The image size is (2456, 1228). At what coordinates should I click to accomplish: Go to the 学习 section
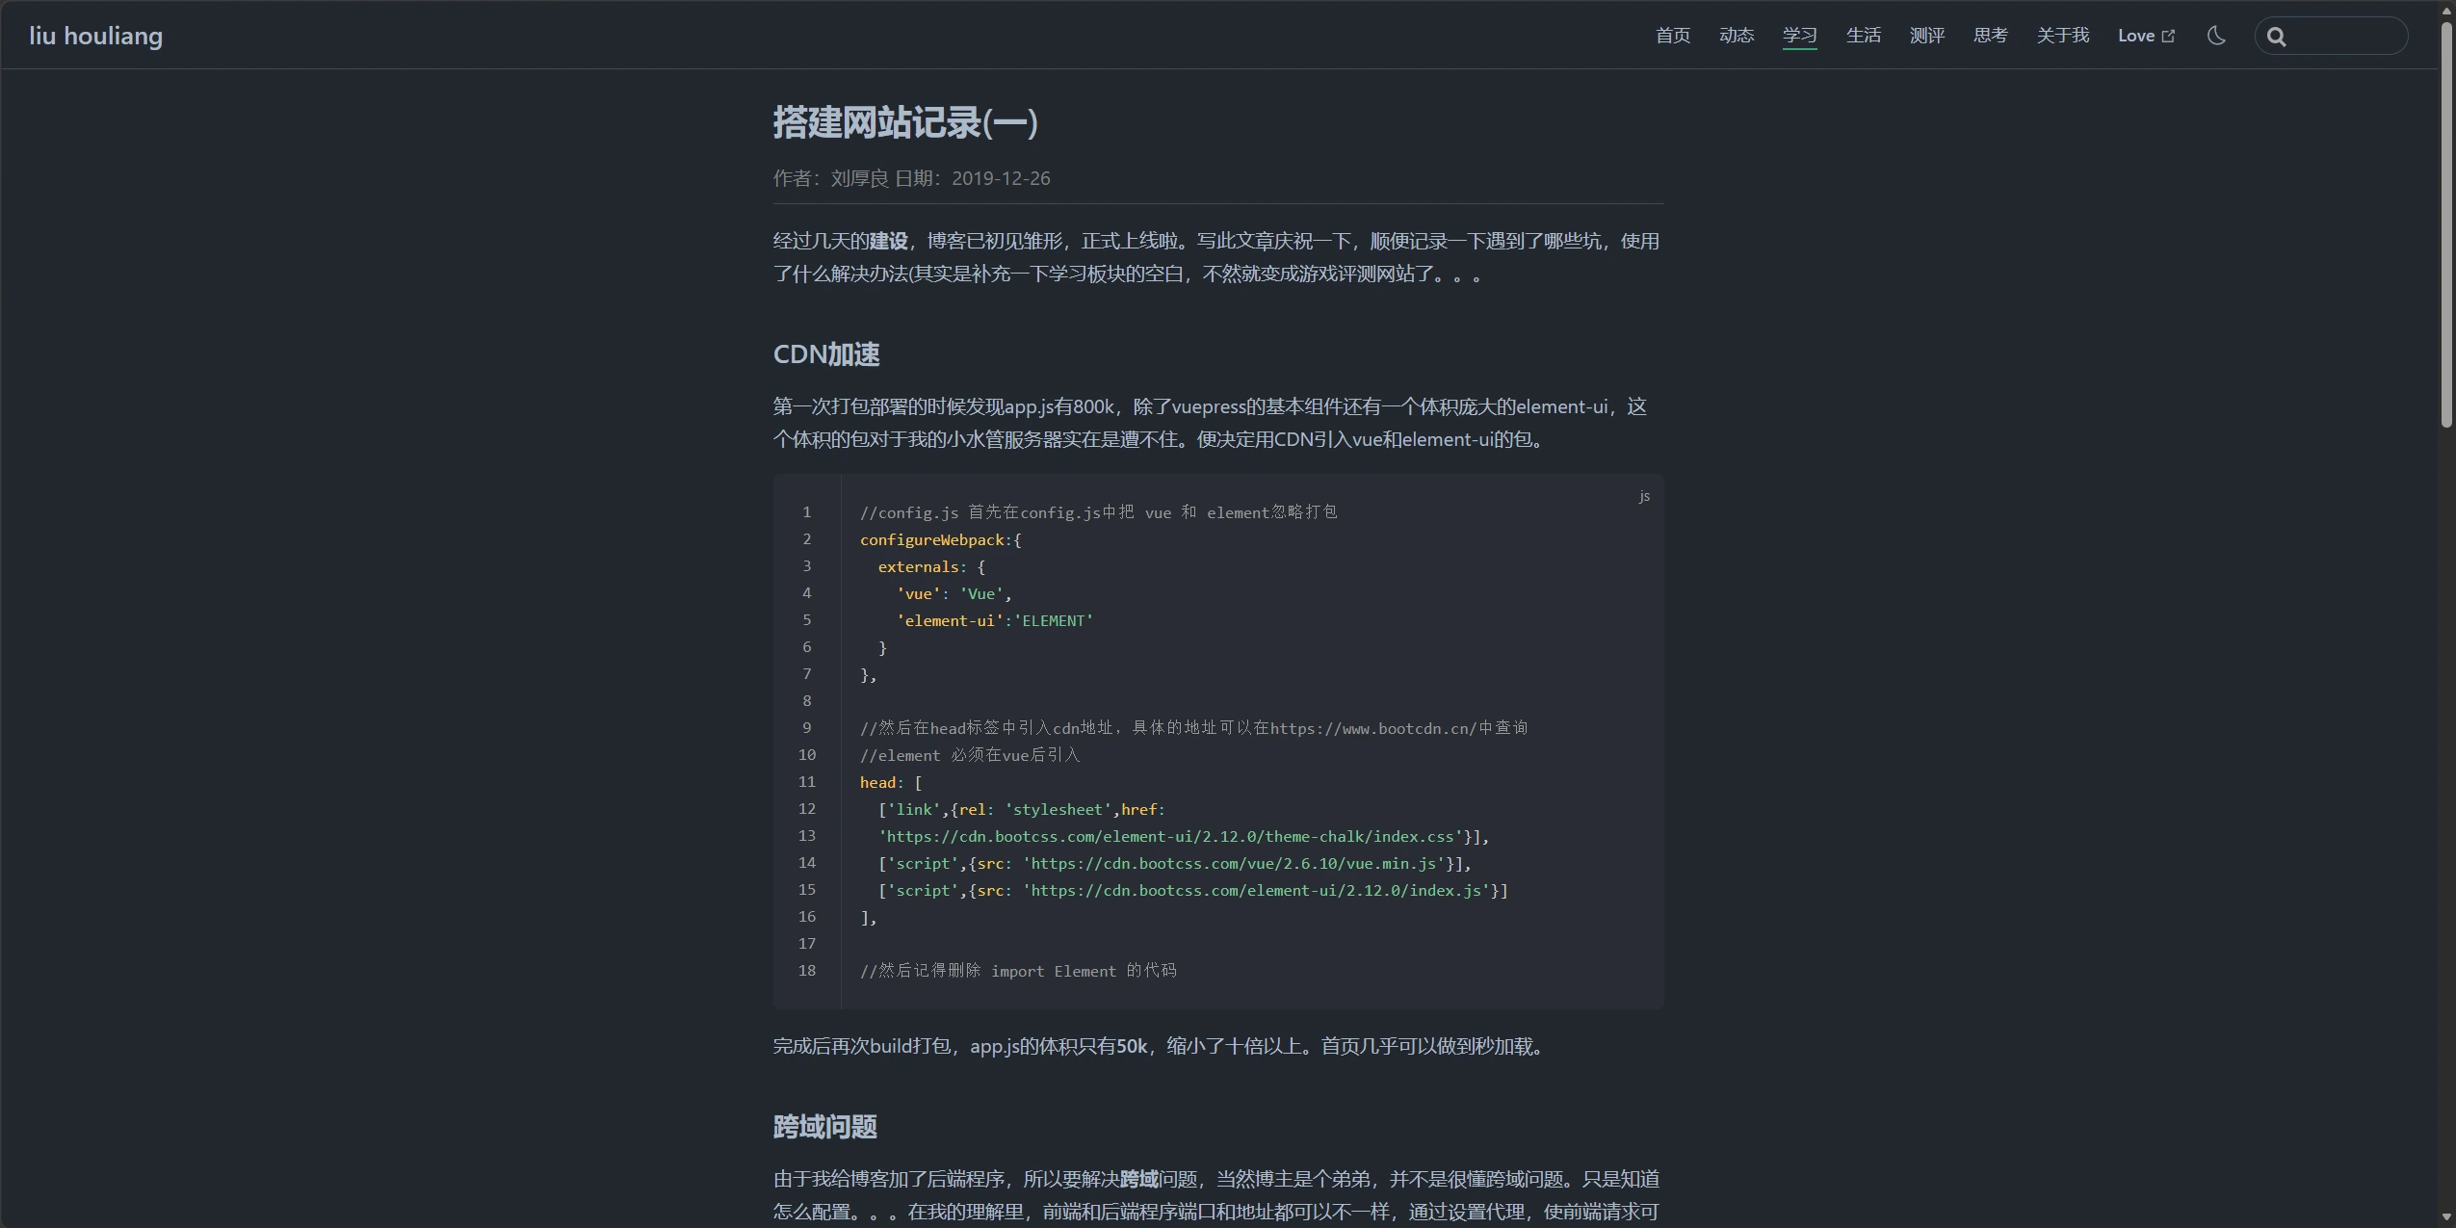1800,36
